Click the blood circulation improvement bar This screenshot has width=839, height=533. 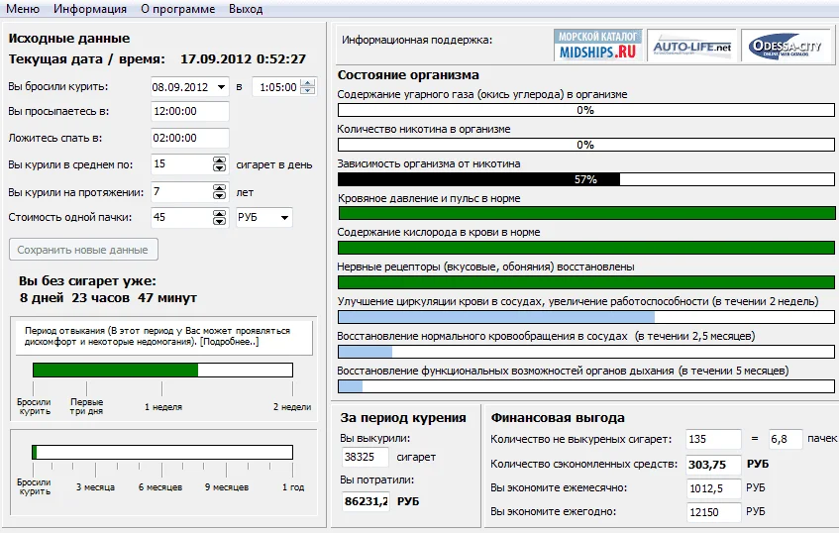click(x=585, y=317)
